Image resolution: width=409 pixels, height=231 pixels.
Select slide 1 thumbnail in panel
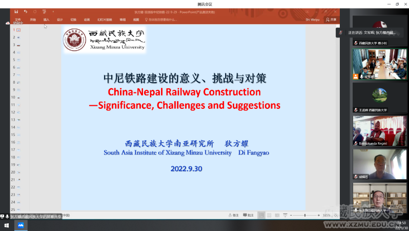pos(18,30)
